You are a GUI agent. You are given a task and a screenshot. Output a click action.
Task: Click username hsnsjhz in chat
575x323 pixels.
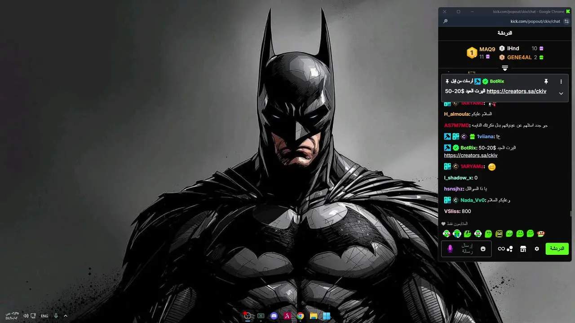click(x=454, y=189)
